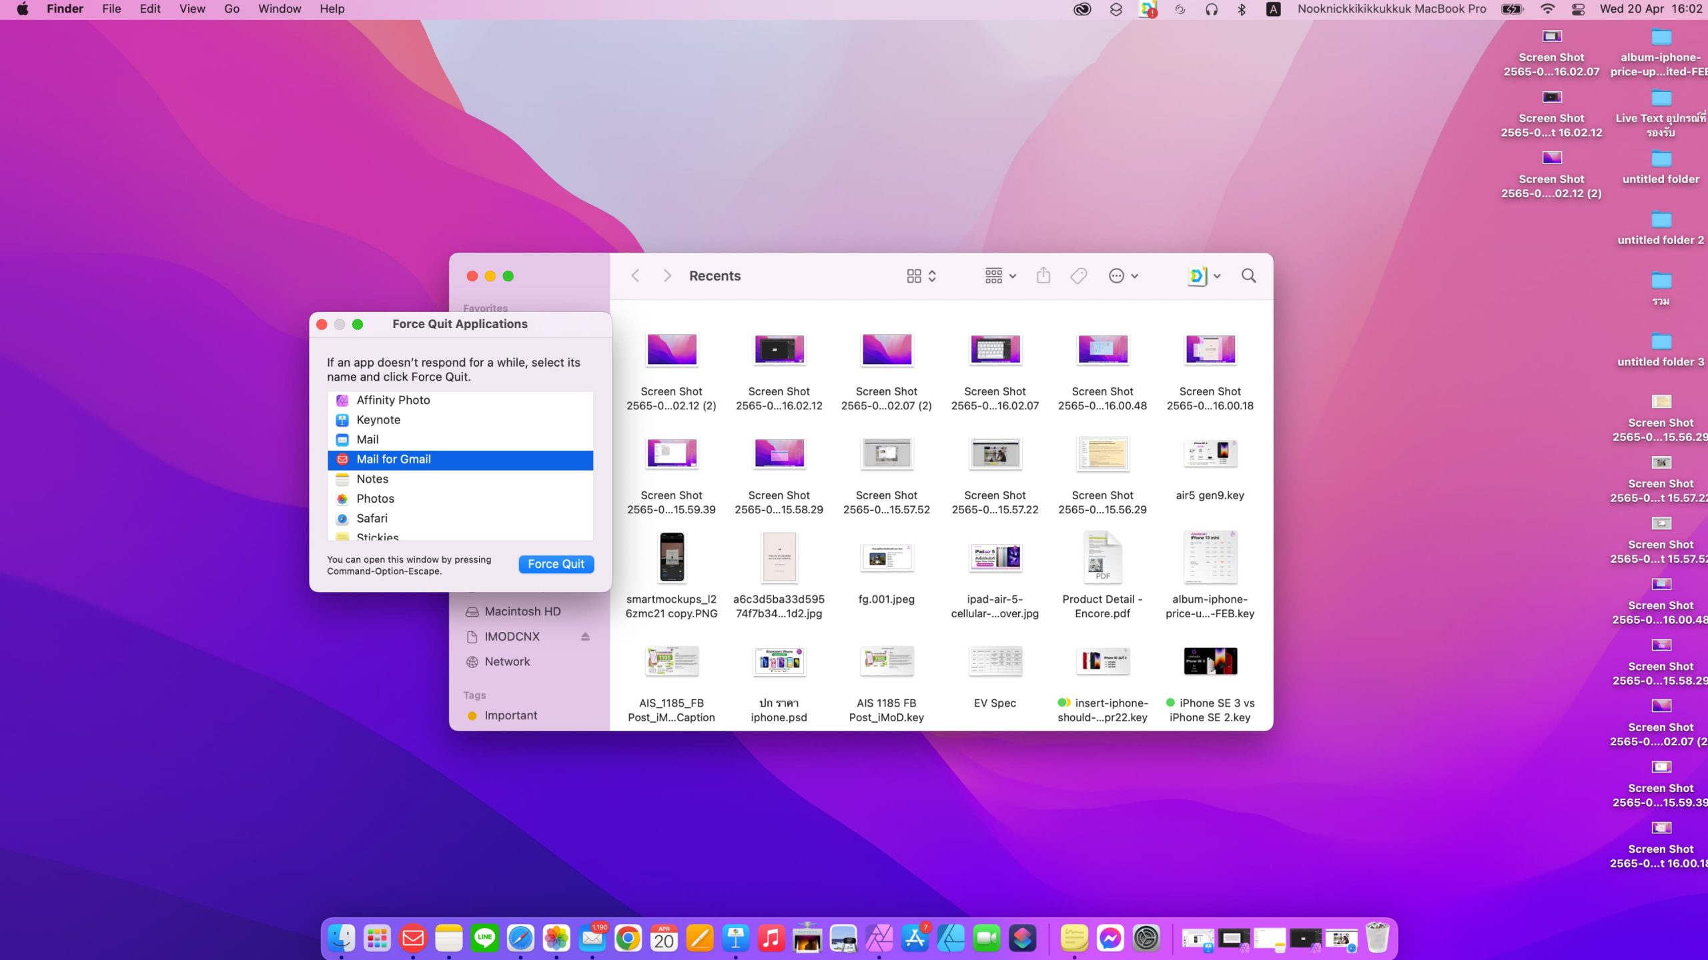Open Control Center in menu bar
The height and width of the screenshot is (960, 1708).
pyautogui.click(x=1578, y=9)
